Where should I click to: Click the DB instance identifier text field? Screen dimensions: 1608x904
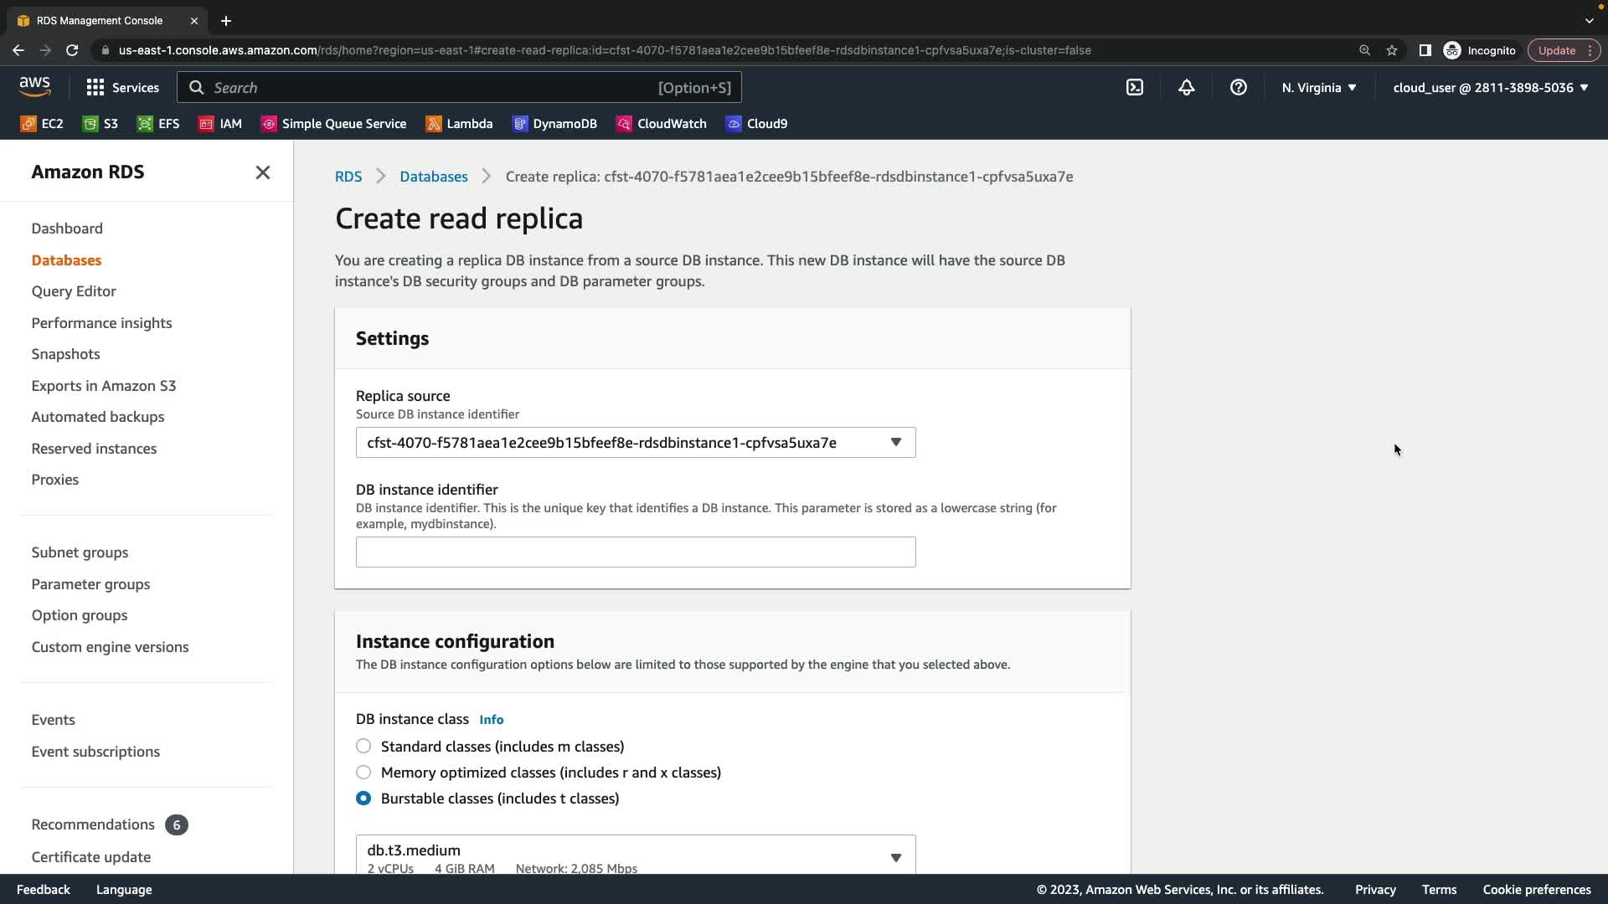[x=635, y=552]
